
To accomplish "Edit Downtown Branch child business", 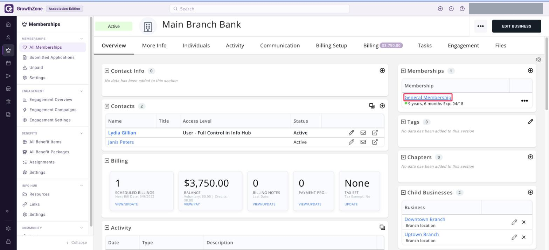I will pos(514,222).
